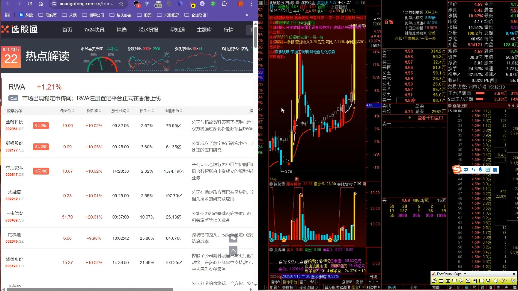Select 指标平台 tab in trading software

[290, 282]
